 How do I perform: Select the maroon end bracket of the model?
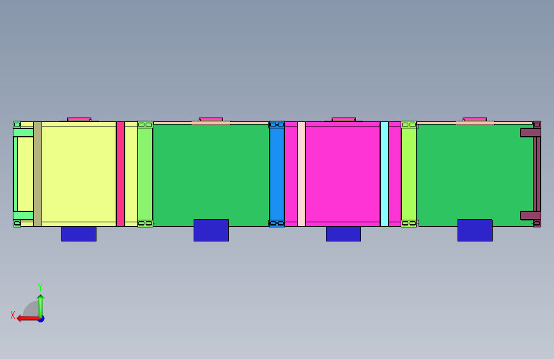point(537,174)
